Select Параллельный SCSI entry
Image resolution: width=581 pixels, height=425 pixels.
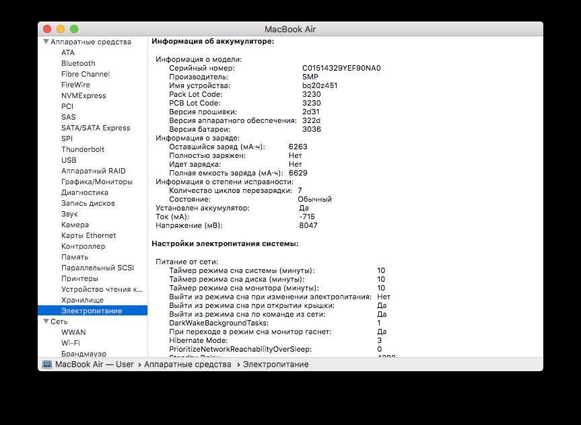click(x=98, y=267)
